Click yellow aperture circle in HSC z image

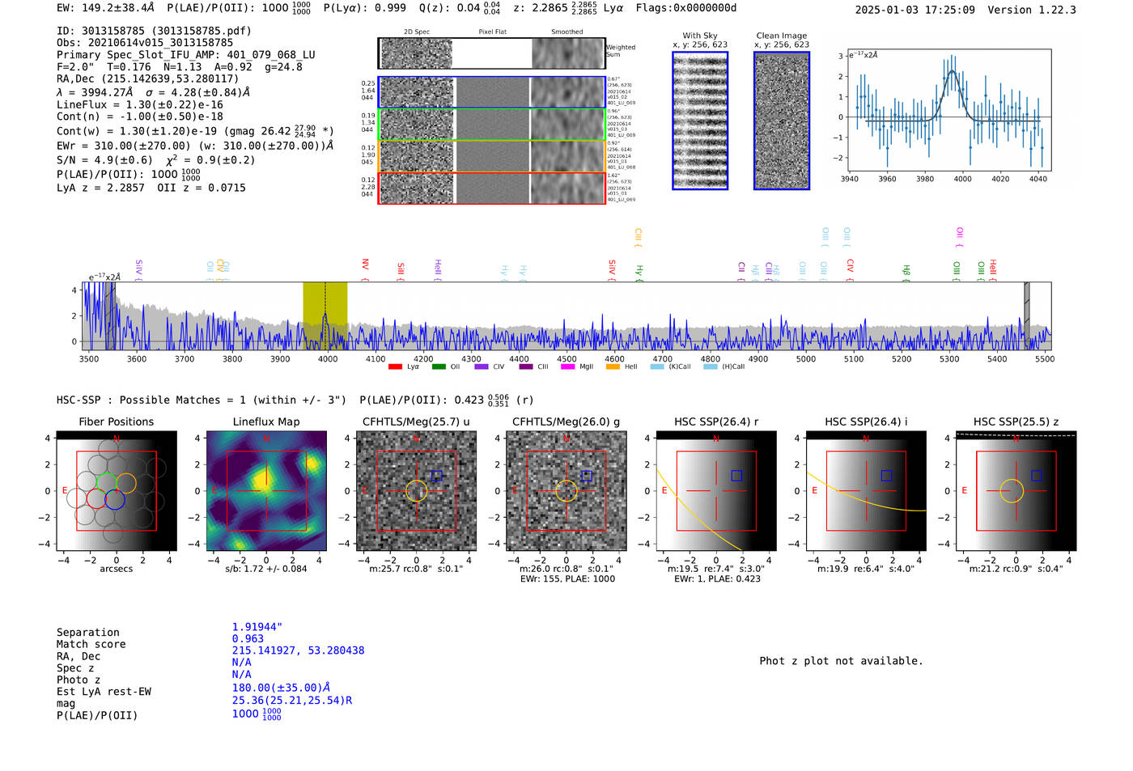(x=1012, y=491)
